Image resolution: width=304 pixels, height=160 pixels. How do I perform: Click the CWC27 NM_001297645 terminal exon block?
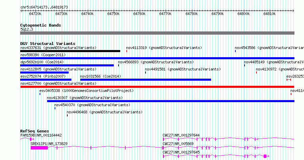click(265, 156)
